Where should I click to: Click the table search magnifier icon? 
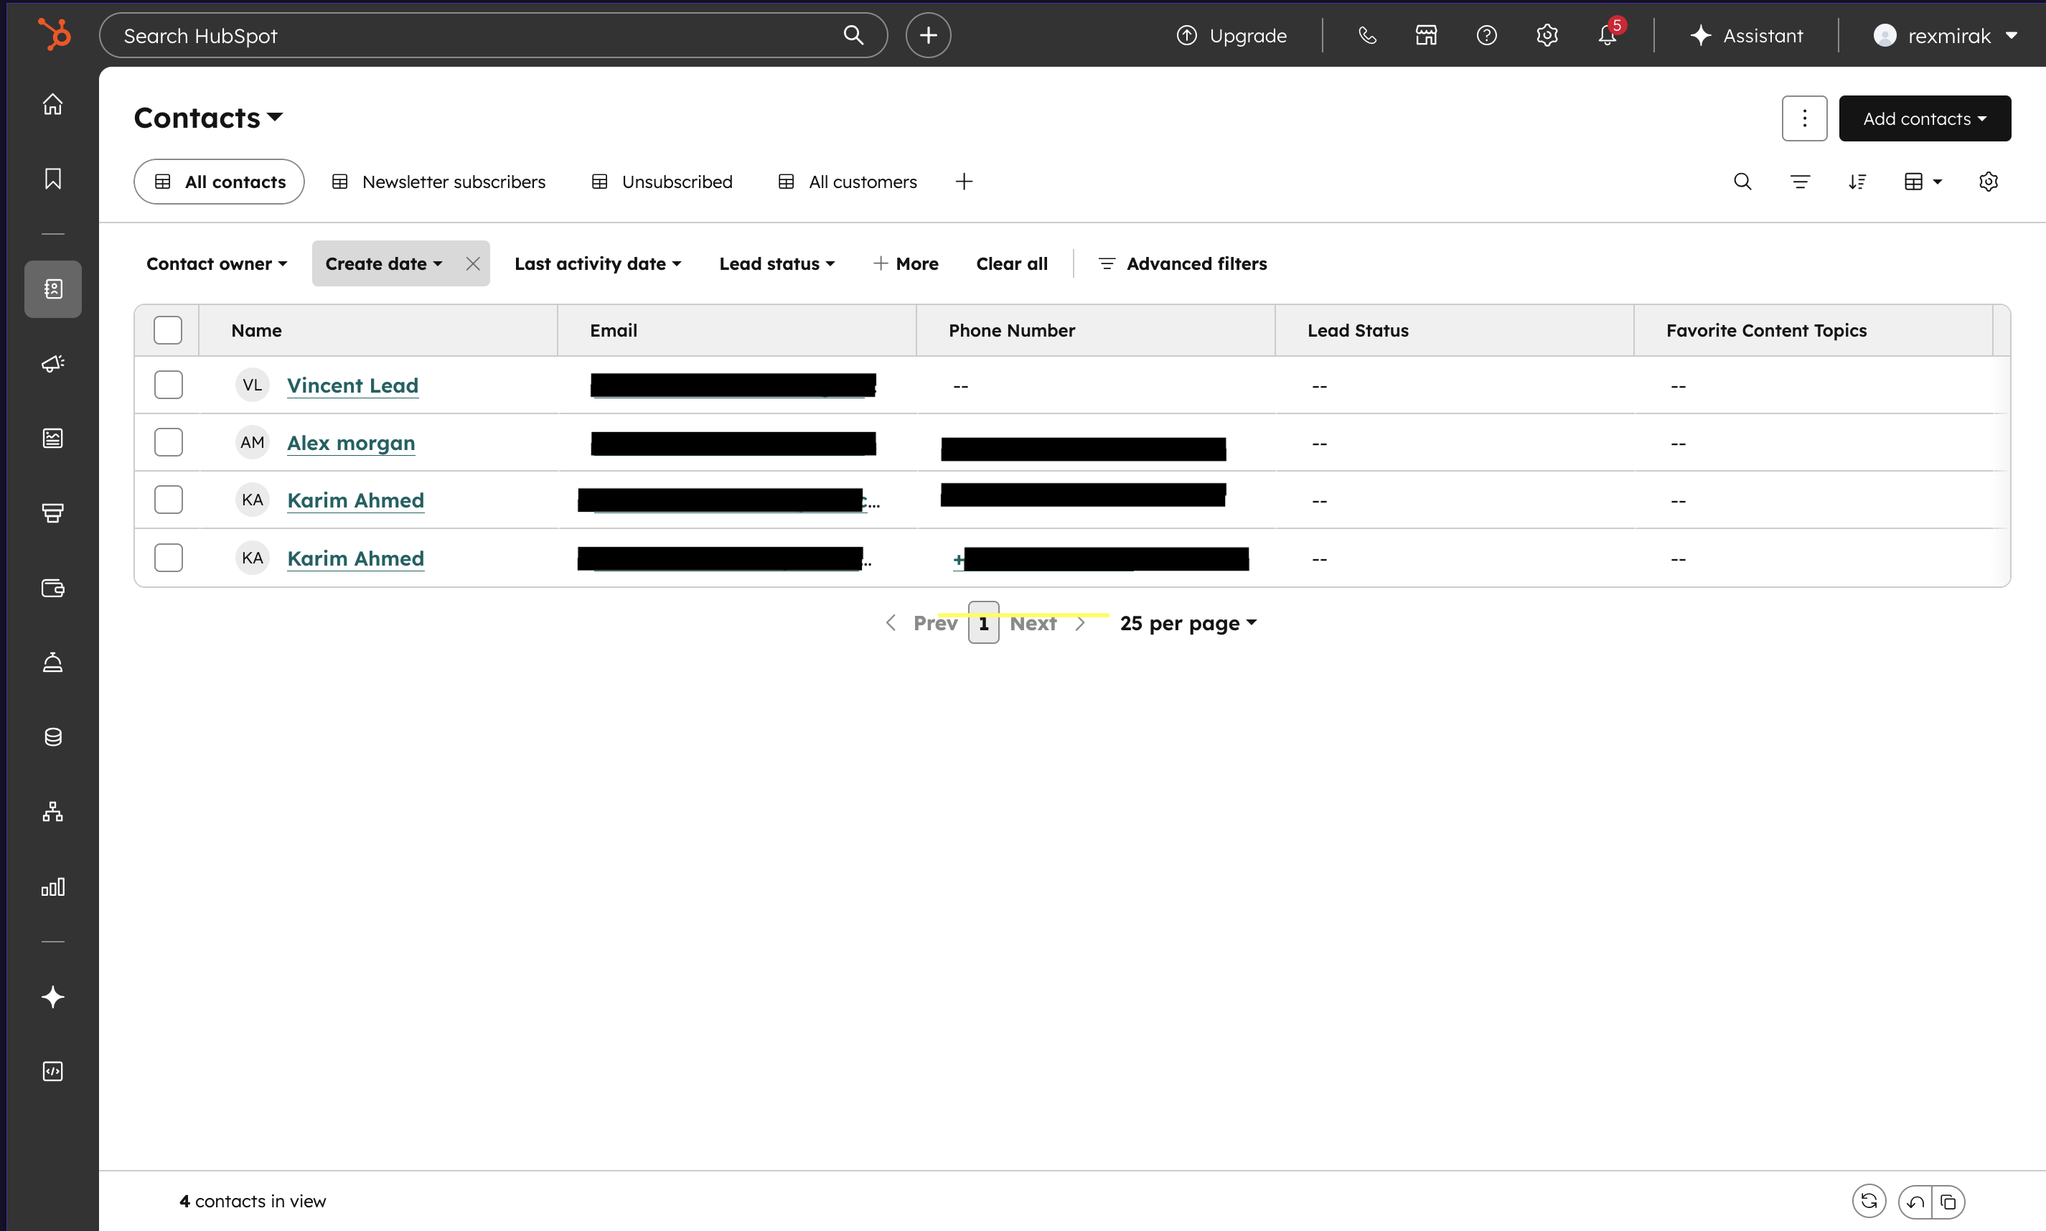point(1742,182)
